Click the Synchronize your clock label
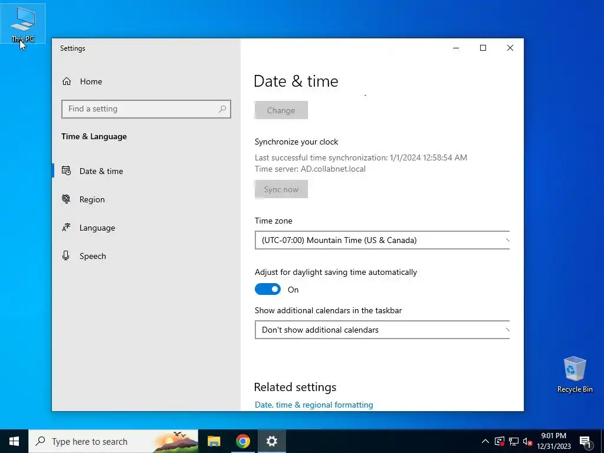 tap(296, 142)
